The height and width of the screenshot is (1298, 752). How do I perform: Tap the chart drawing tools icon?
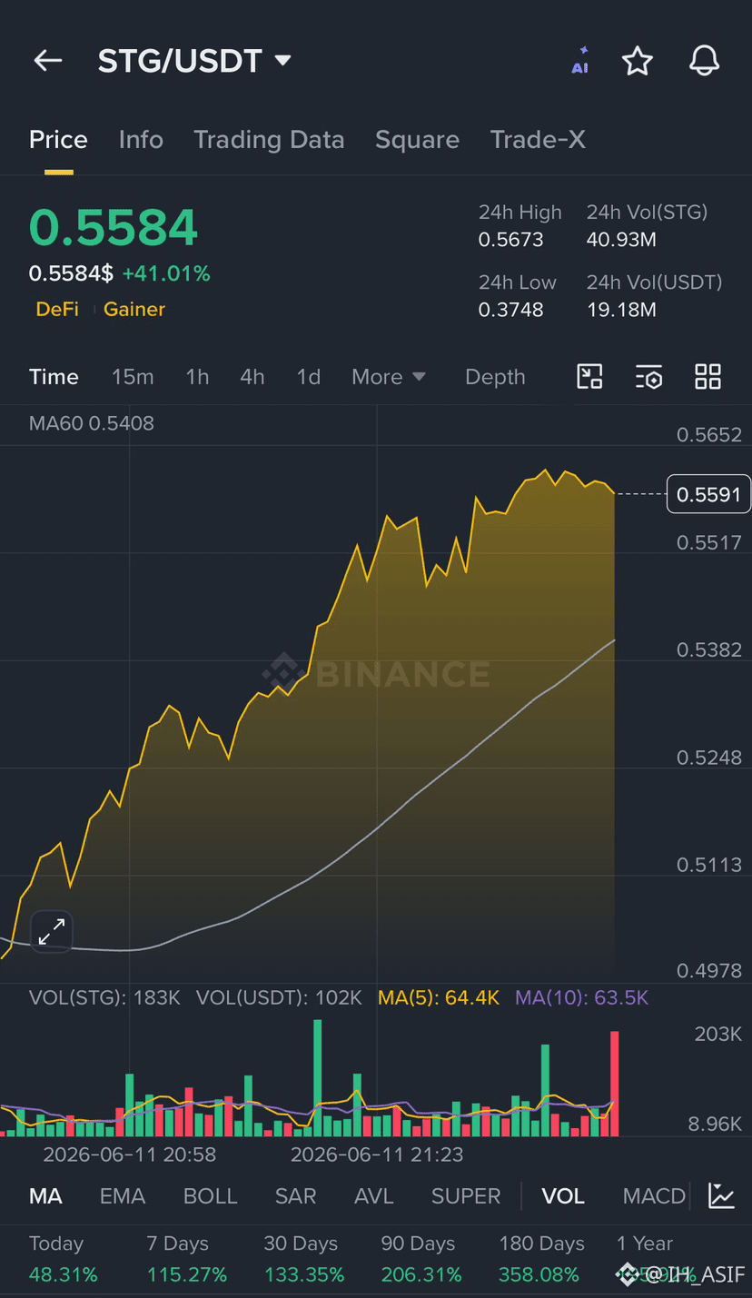coord(590,377)
